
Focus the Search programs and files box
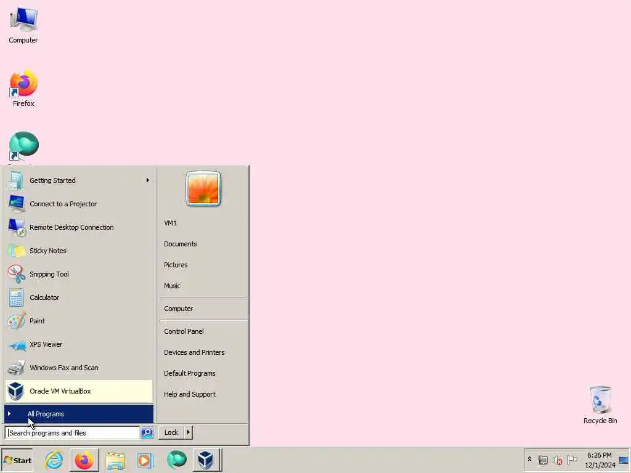pos(73,433)
